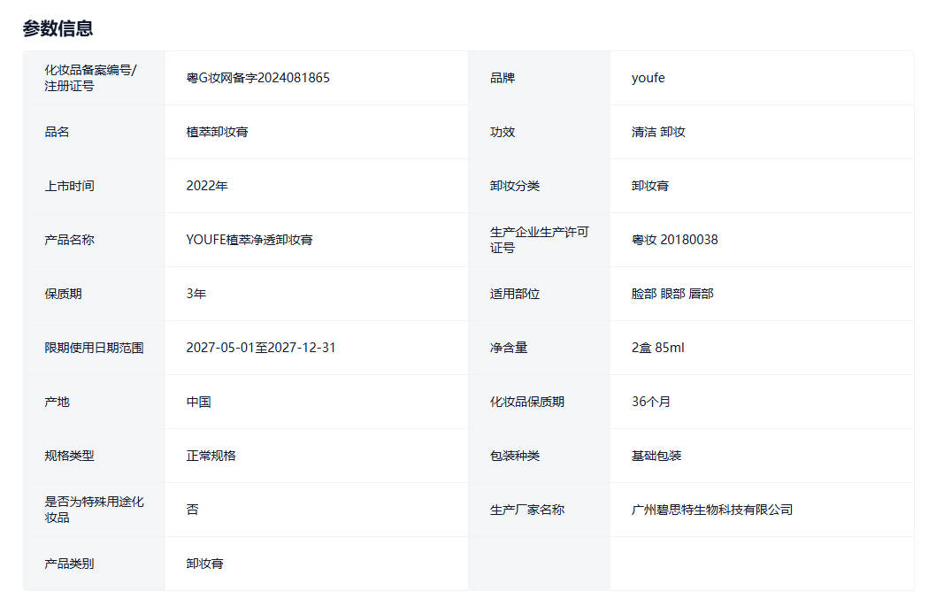Click the origin value 中国
The height and width of the screenshot is (614, 944).
click(x=198, y=402)
